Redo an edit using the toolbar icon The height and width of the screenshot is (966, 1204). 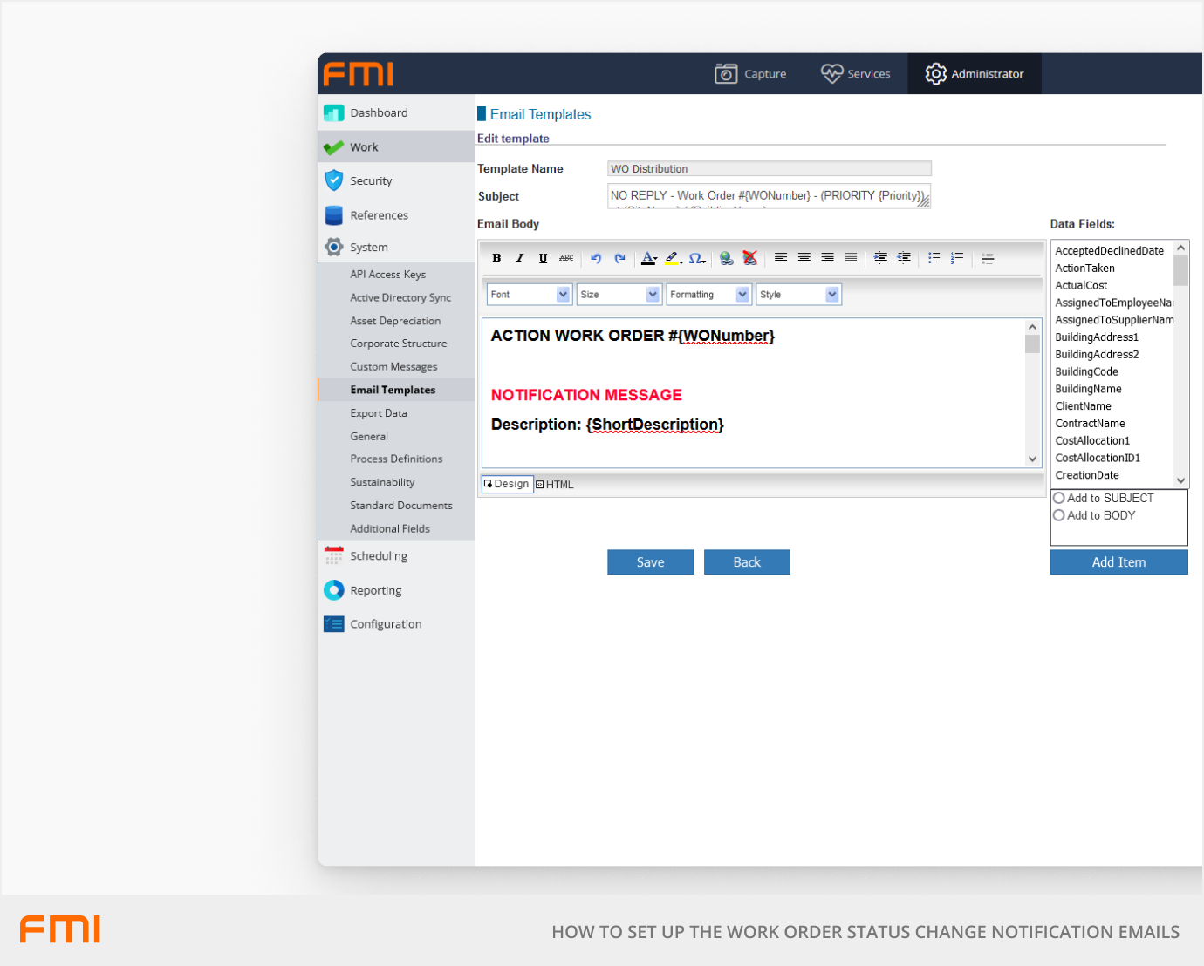[619, 258]
